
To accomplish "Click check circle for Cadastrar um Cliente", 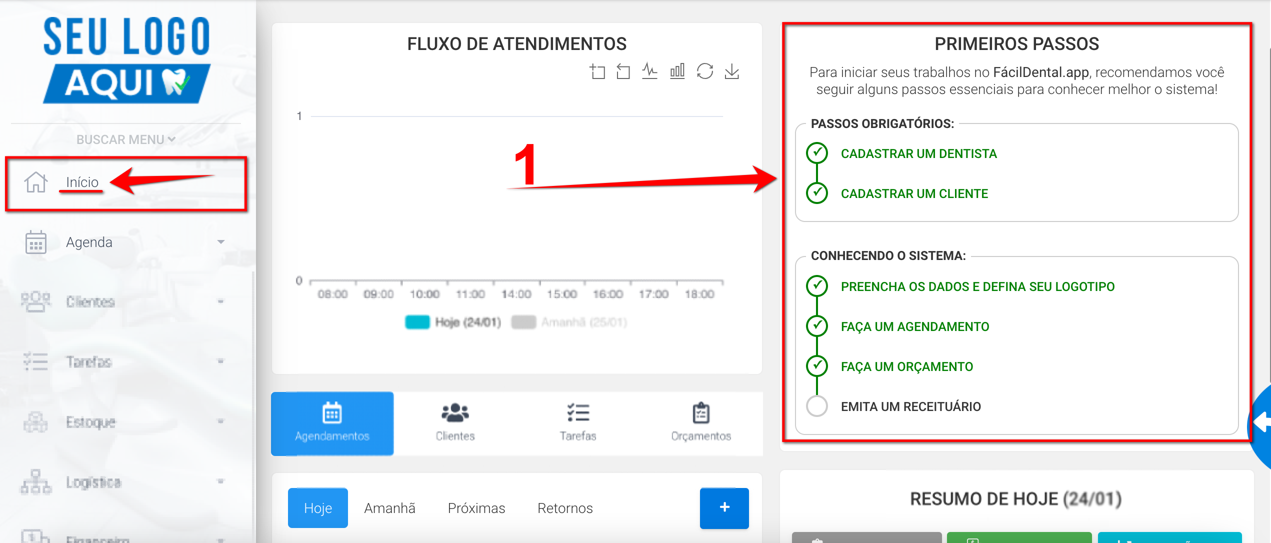I will pos(817,193).
